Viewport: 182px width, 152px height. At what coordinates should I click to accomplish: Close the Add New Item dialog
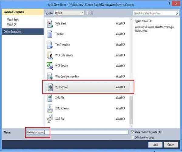click(x=176, y=4)
